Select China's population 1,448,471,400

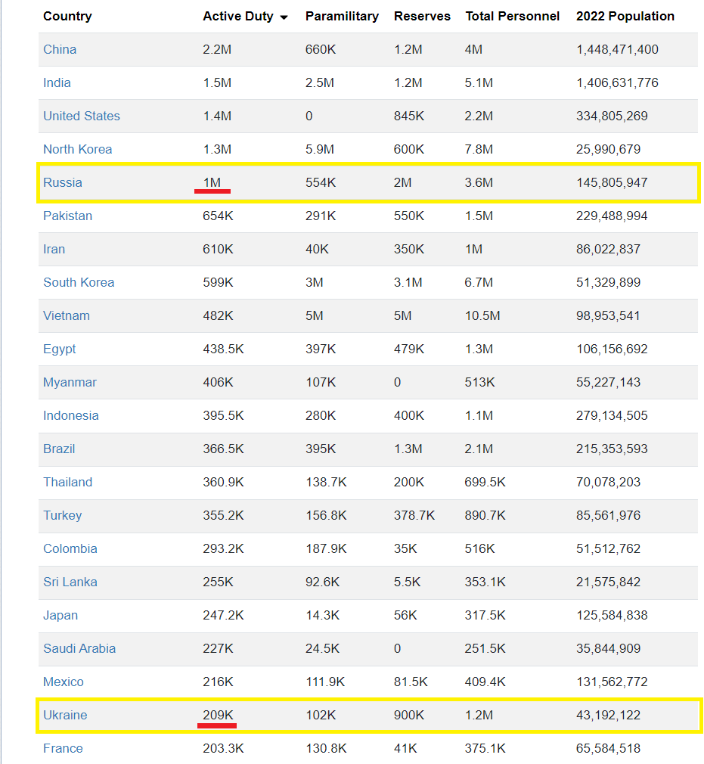pyautogui.click(x=617, y=49)
